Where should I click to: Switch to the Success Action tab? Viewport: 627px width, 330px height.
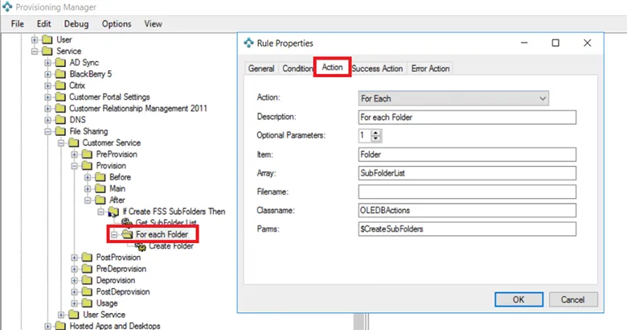click(377, 68)
